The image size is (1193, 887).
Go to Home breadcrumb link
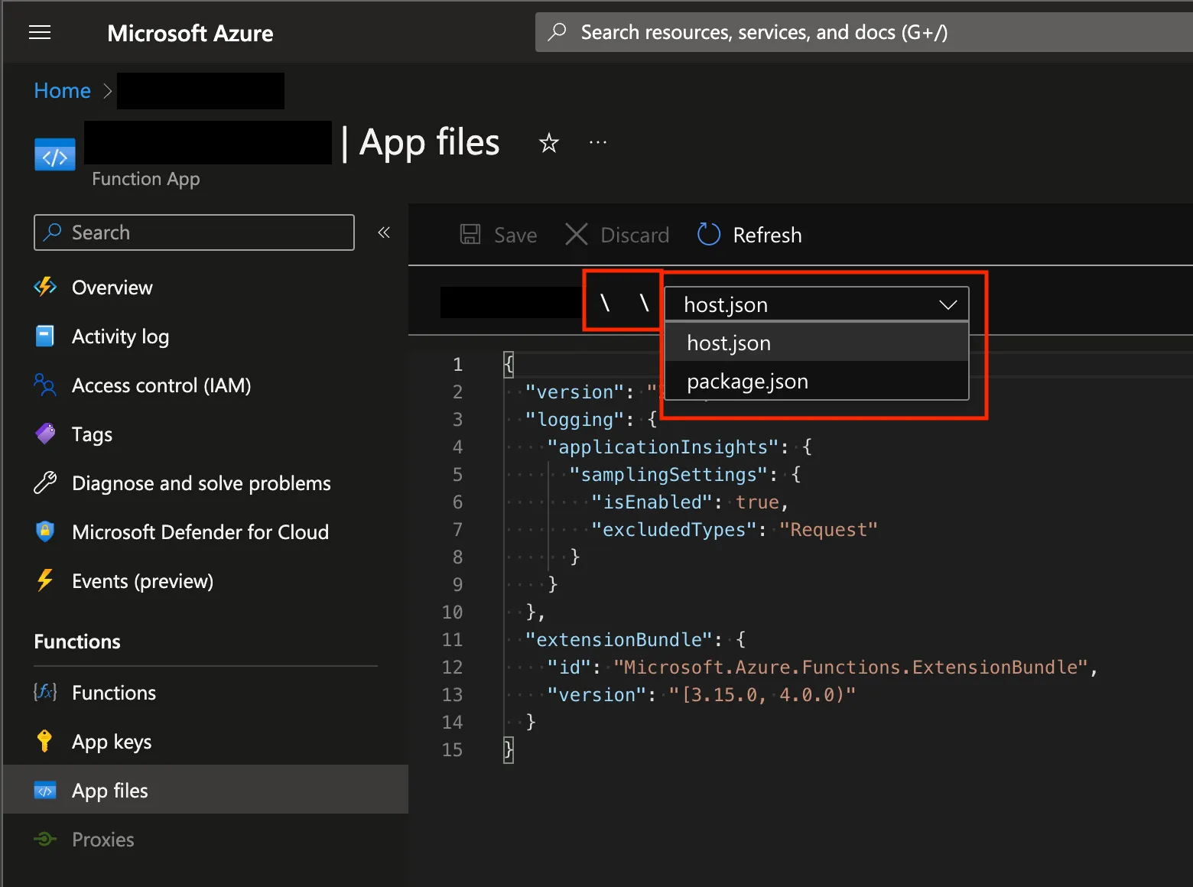coord(62,91)
